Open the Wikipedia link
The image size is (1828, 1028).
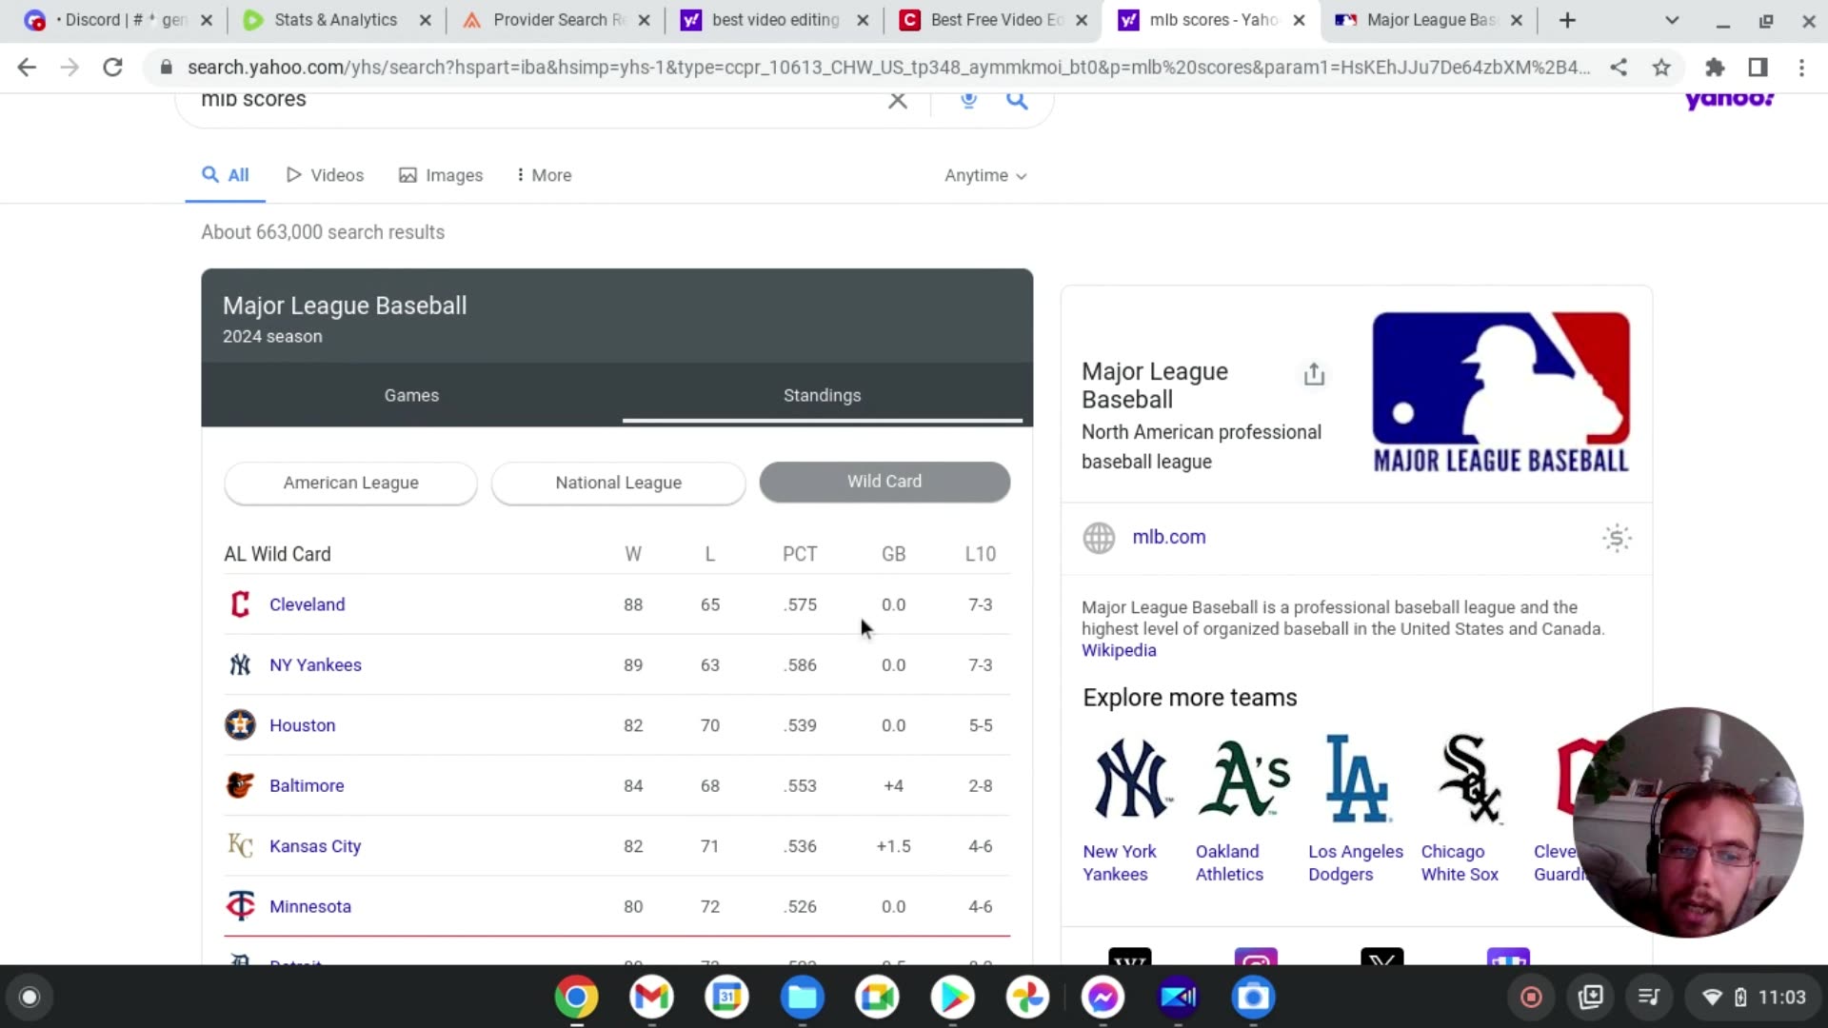pyautogui.click(x=1119, y=651)
